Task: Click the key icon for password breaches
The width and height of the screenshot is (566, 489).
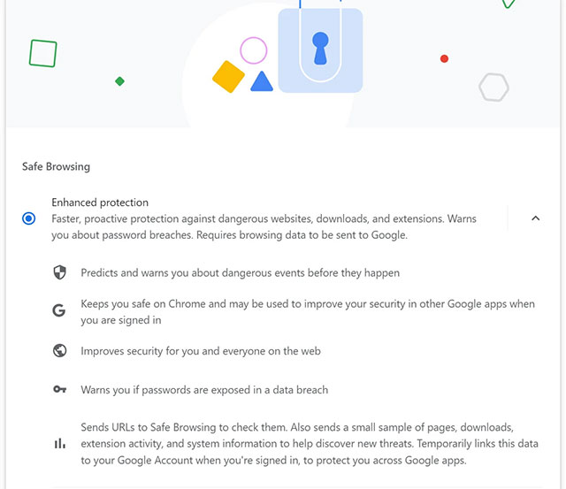Action: (59, 389)
